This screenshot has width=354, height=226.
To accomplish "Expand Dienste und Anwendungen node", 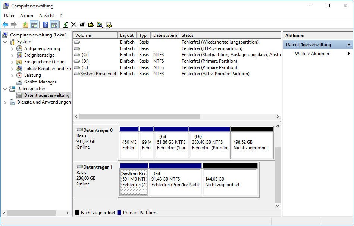I will [x=5, y=102].
